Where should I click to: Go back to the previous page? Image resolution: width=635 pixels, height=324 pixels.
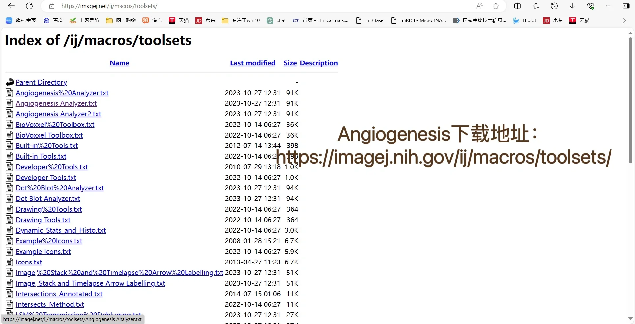tap(11, 6)
